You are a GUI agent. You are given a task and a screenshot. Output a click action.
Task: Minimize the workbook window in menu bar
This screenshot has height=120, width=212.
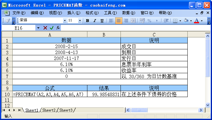click(x=197, y=13)
